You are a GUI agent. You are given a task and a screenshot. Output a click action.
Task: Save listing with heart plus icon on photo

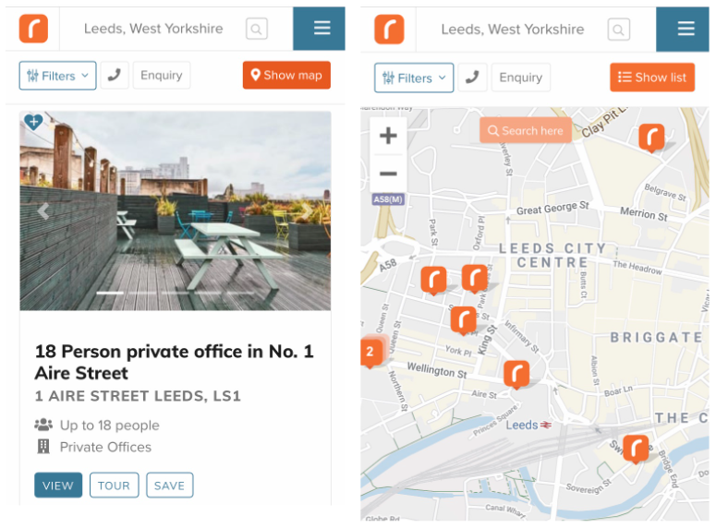33,122
